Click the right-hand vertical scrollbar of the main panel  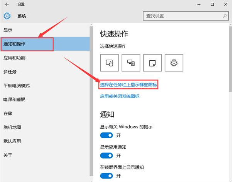coord(230,58)
